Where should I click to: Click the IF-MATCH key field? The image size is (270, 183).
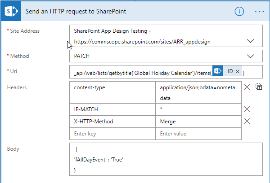(x=112, y=109)
